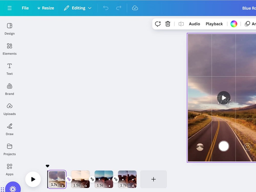Open the File menu
This screenshot has width=256, height=192.
[25, 8]
